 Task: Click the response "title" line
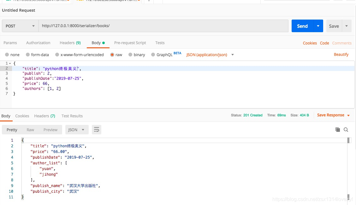point(58,146)
